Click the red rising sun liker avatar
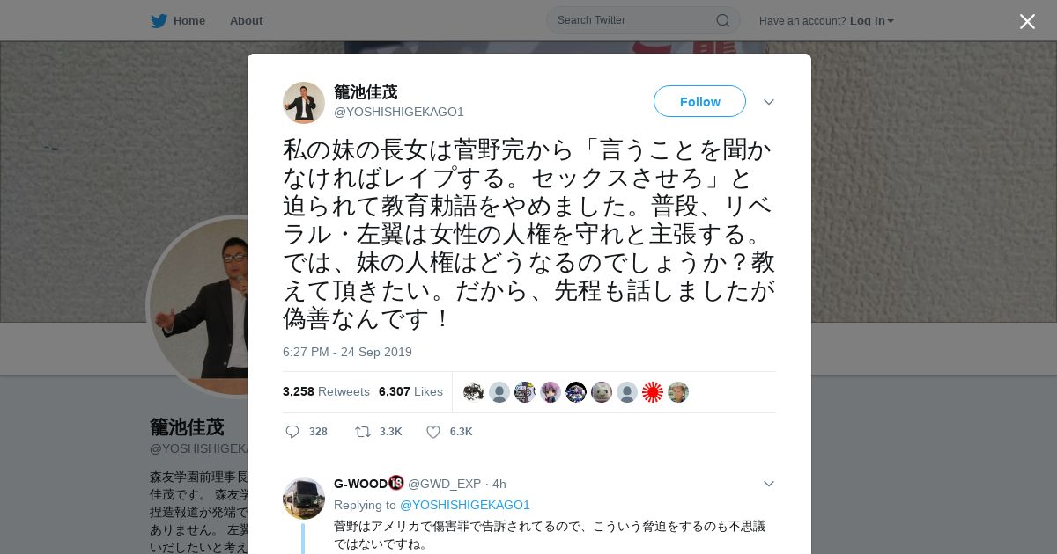 [653, 392]
